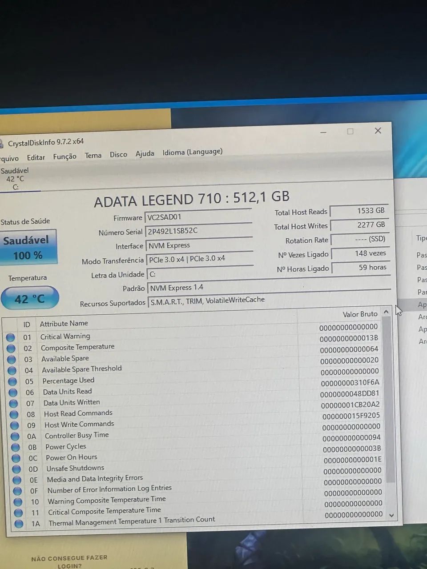Click the power-on count value 148 vezes
Image resolution: width=427 pixels, height=569 pixels.
pyautogui.click(x=361, y=253)
